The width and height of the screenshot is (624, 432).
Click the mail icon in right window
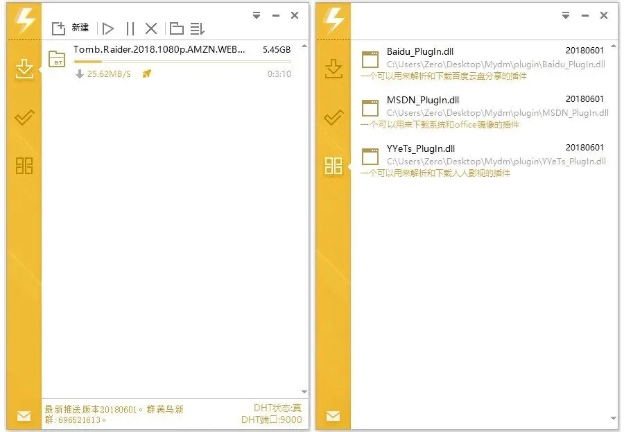(x=333, y=416)
